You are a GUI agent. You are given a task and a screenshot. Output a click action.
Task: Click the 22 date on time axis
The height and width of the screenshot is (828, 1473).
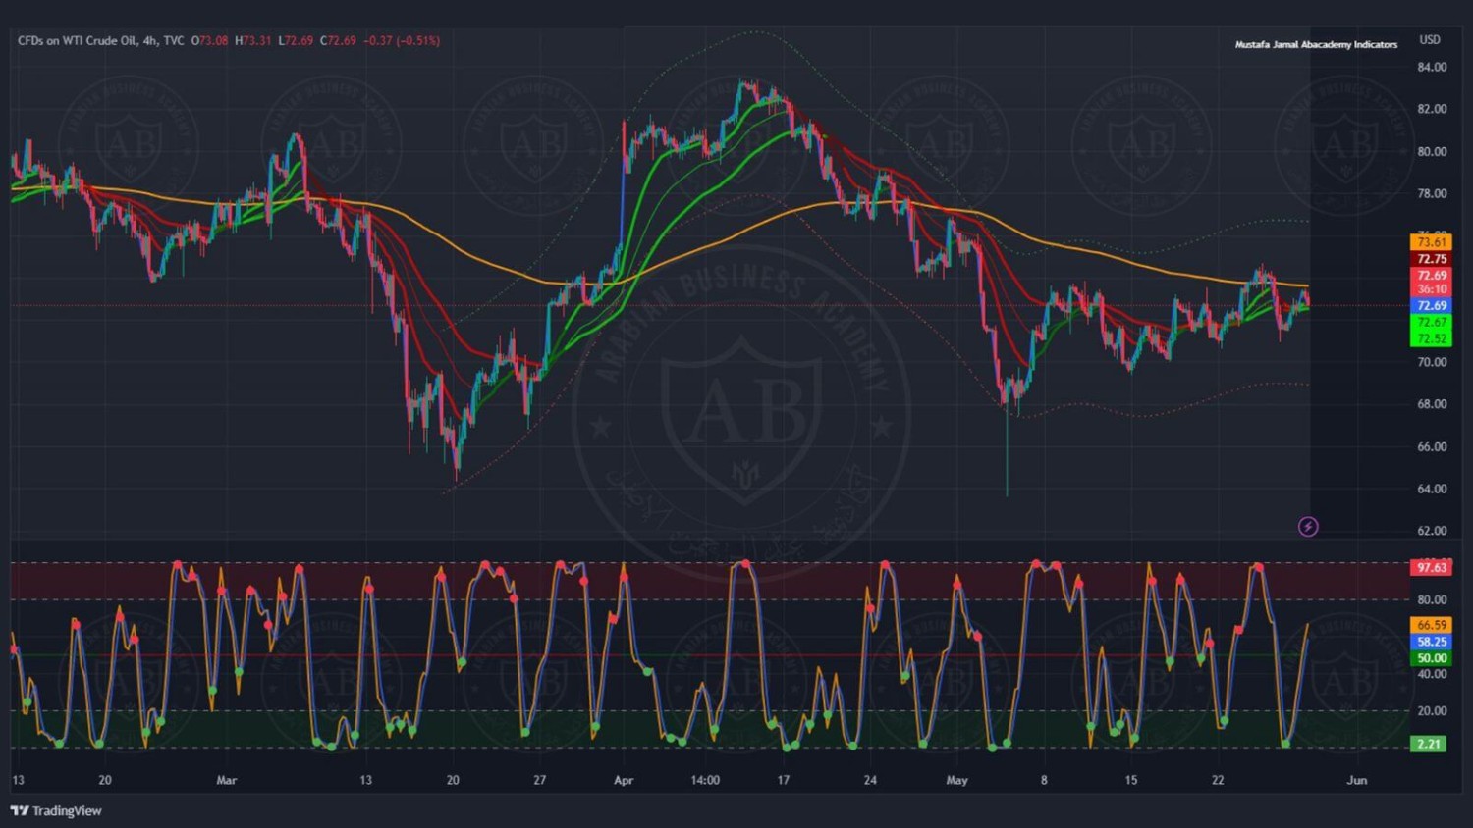point(1218,781)
